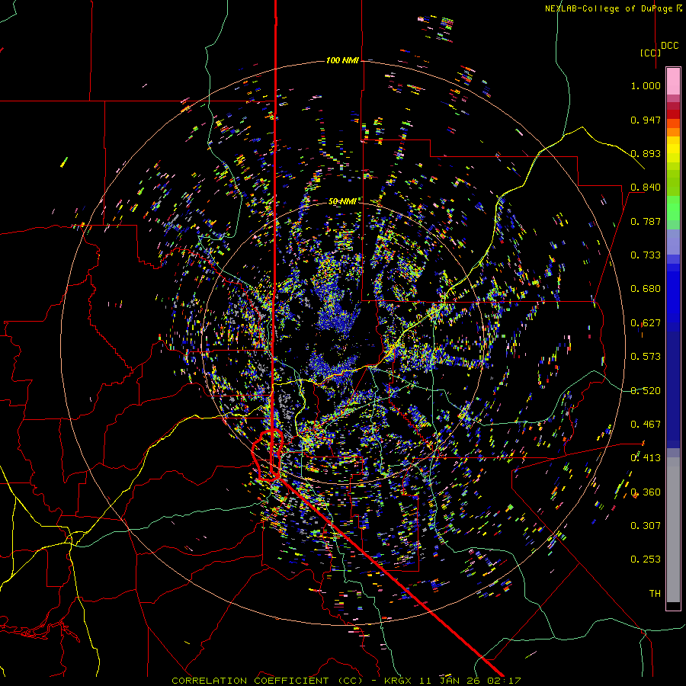The width and height of the screenshot is (686, 686).
Task: Pick the red segment of the color bar
Action: pyautogui.click(x=673, y=114)
